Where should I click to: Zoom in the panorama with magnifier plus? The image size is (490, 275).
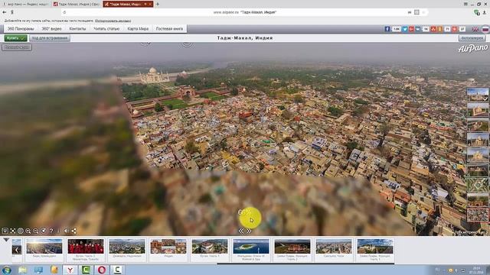tap(28, 231)
